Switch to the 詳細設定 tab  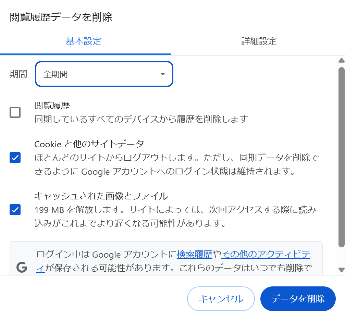(259, 41)
